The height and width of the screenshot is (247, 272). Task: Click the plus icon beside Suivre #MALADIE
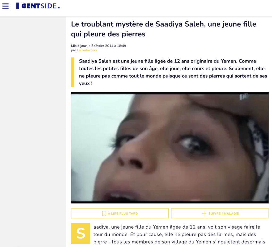coord(204,213)
